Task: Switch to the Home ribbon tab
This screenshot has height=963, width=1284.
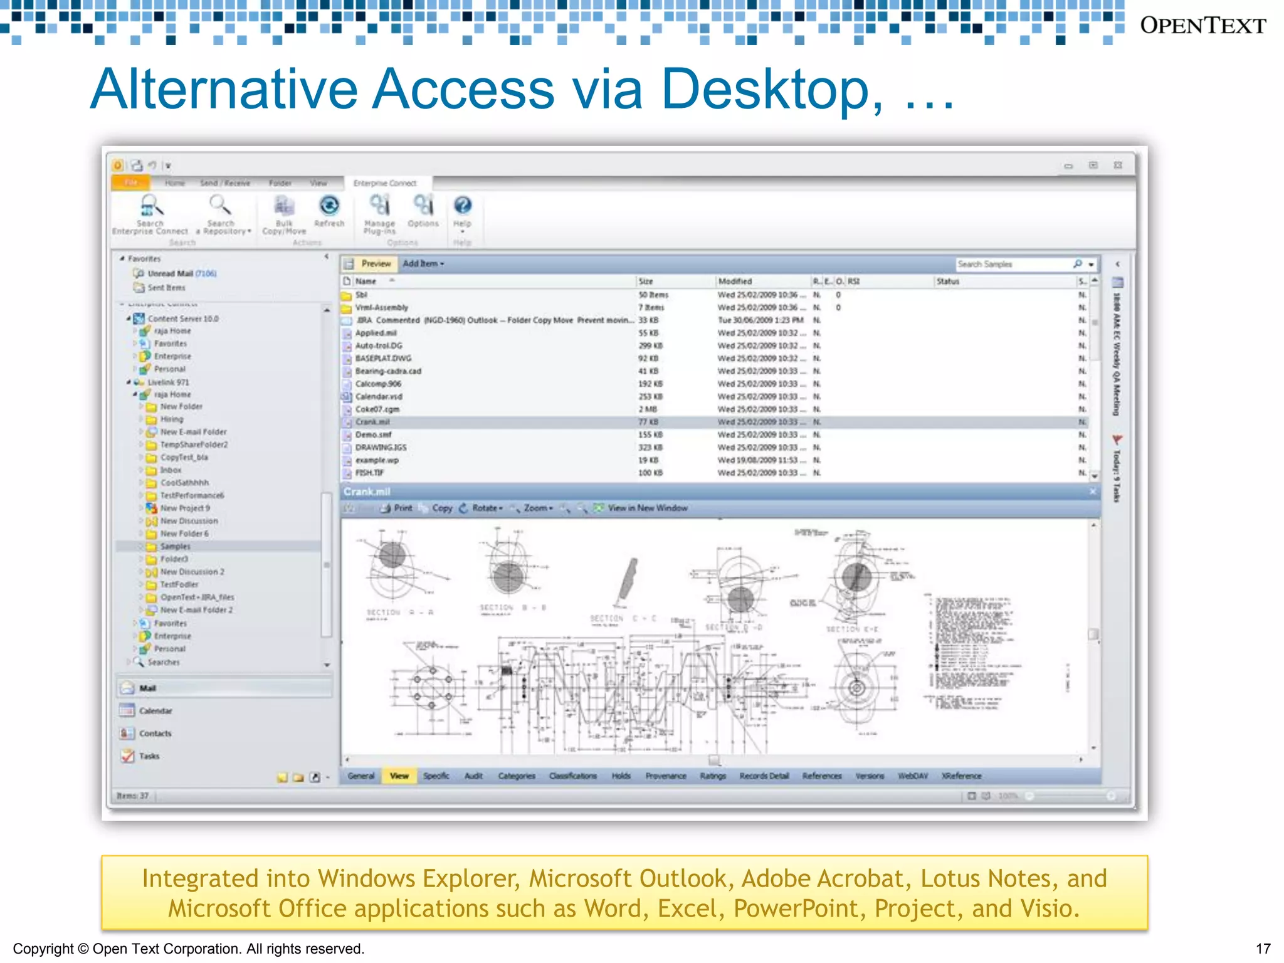Action: tap(175, 183)
